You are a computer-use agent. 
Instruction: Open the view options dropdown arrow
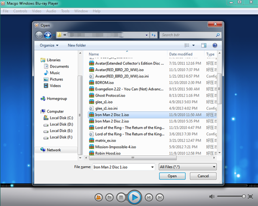click(x=193, y=45)
